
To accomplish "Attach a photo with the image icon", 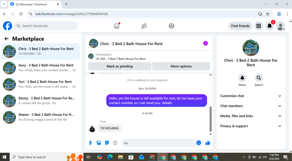I will (x=99, y=143).
